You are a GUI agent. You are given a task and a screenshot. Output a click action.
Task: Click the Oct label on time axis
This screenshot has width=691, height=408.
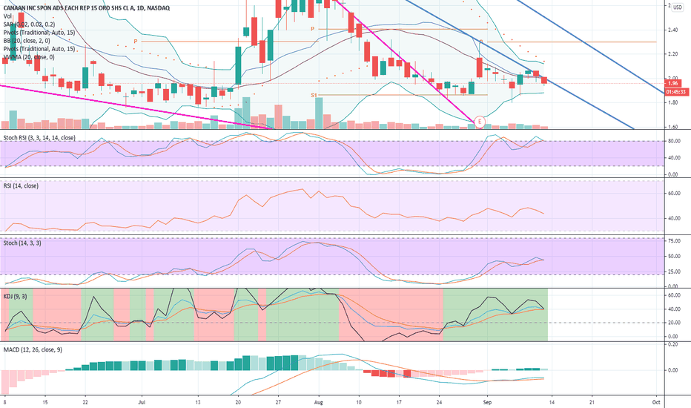point(655,402)
